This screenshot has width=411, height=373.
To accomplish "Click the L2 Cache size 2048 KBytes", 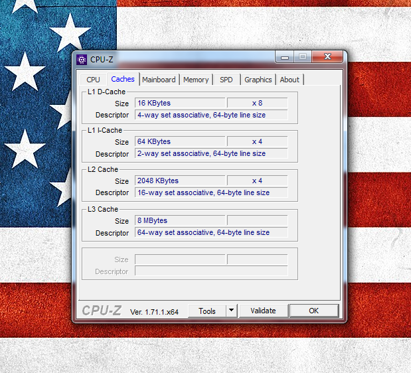I will tap(180, 181).
